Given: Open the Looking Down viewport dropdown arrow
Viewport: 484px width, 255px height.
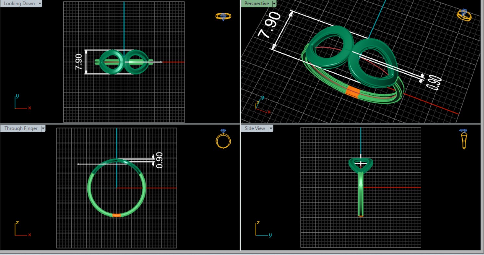Looking at the screenshot, I should pos(40,4).
